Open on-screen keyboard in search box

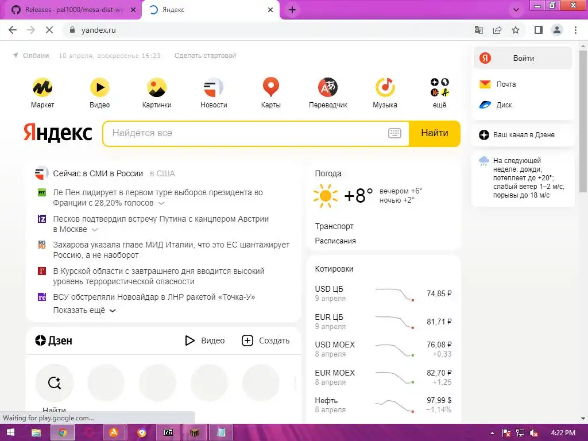(394, 133)
